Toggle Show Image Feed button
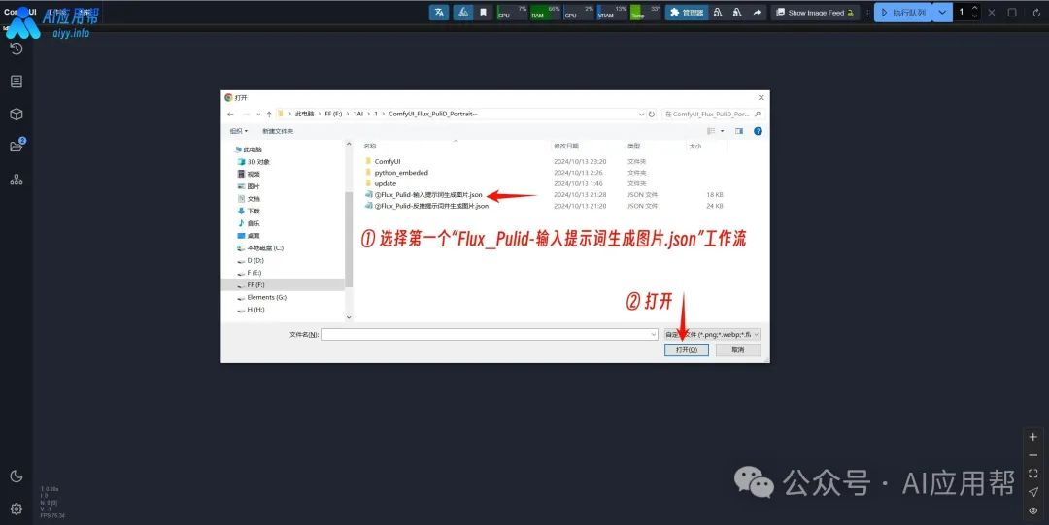The image size is (1049, 525). [815, 12]
